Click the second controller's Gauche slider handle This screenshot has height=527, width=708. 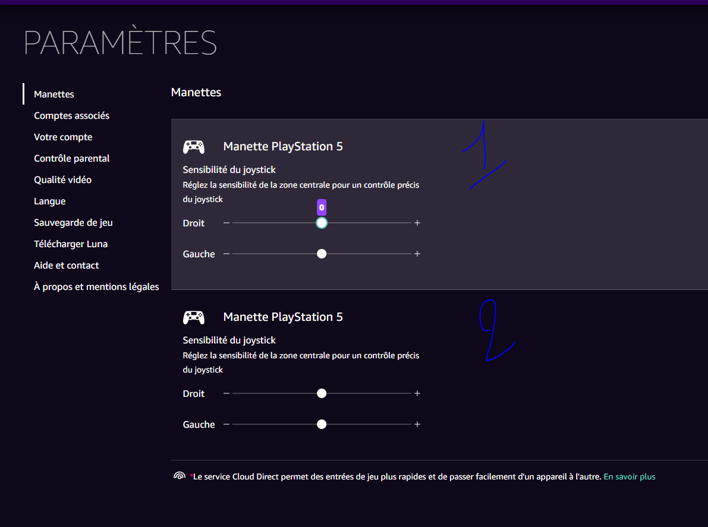click(x=322, y=424)
